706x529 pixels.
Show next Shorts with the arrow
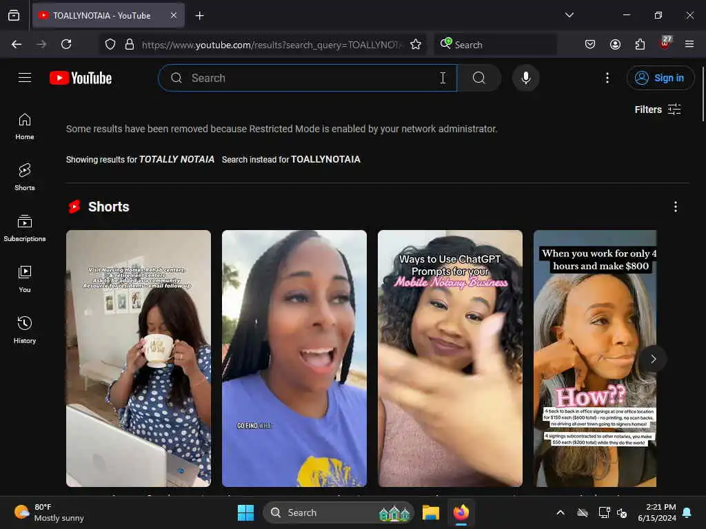click(x=654, y=358)
